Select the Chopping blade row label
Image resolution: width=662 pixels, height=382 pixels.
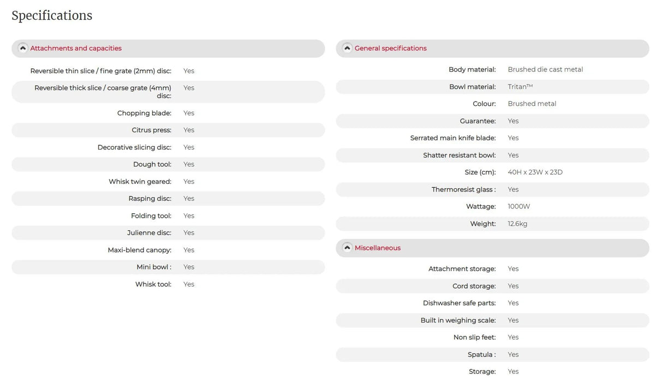click(144, 114)
